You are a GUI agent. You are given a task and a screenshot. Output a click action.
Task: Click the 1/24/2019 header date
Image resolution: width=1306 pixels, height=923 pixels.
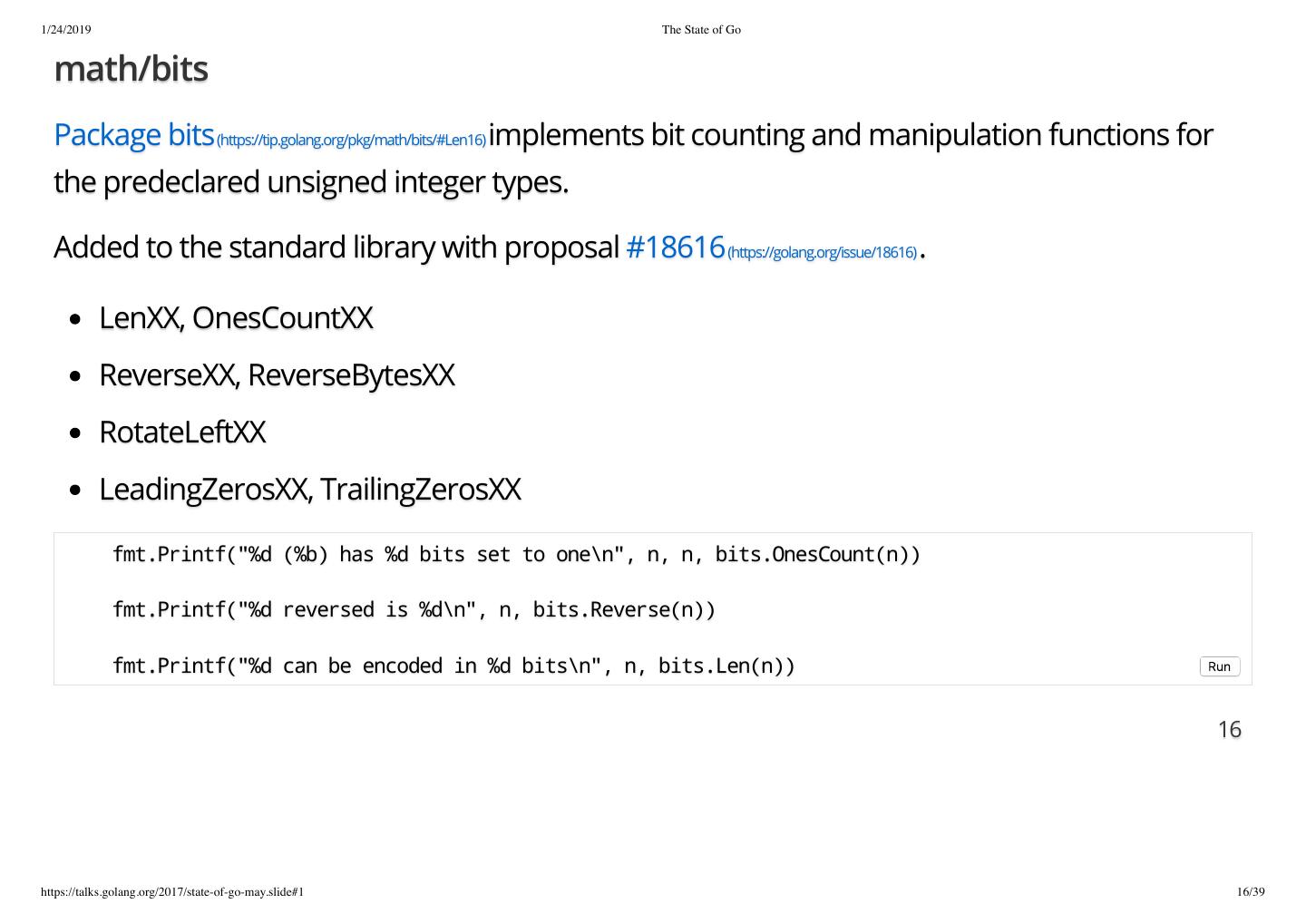[x=66, y=30]
